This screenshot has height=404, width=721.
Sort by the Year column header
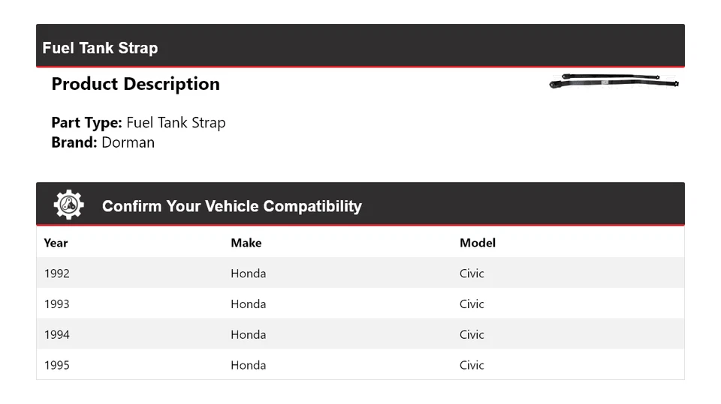56,243
